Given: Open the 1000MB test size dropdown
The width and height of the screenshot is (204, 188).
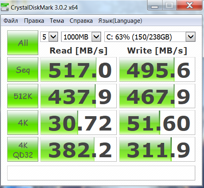Looking at the screenshot, I should [81, 37].
